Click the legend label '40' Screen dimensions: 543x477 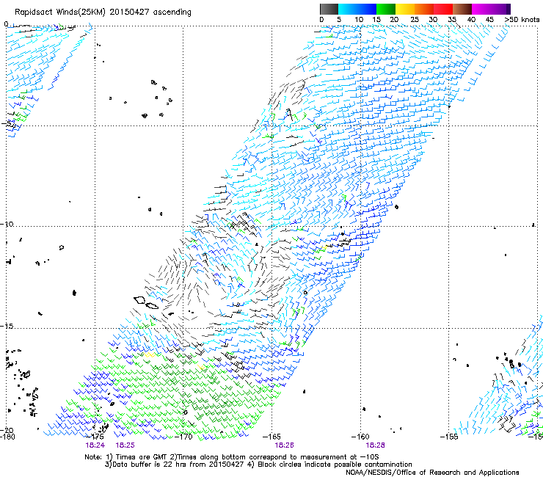471,20
